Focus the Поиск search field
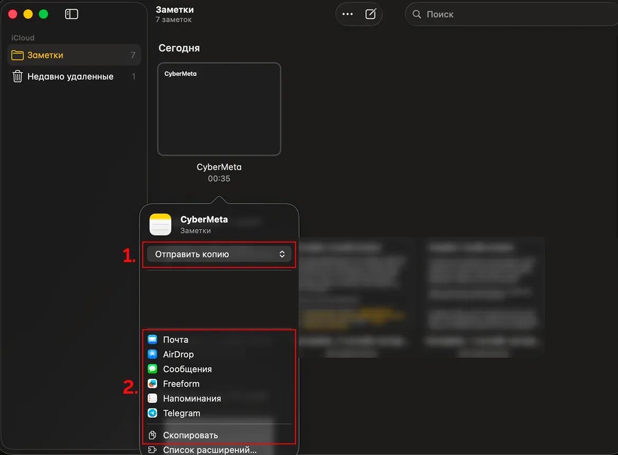 point(512,14)
